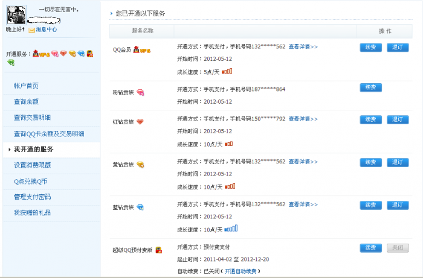Click 续费 button for 红钻贵族

(x=370, y=119)
